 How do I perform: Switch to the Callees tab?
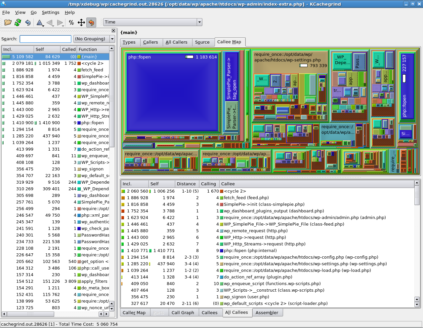210,312
